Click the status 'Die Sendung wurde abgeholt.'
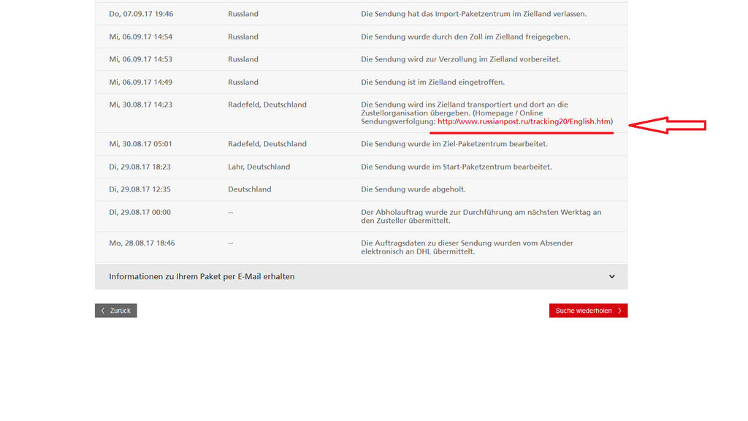 click(x=413, y=189)
